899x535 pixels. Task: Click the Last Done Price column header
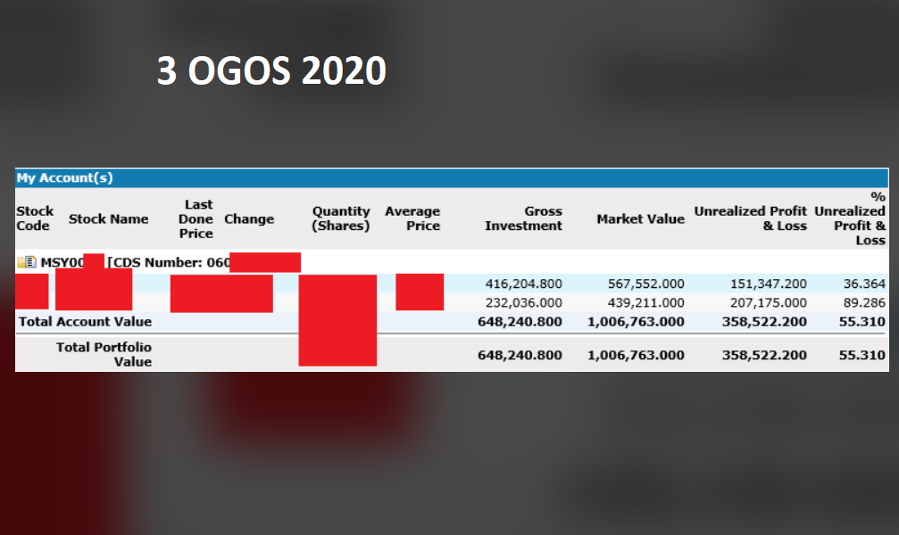(196, 218)
